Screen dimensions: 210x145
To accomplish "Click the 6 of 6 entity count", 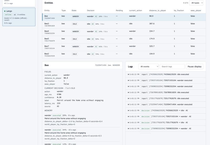I will pyautogui.click(x=186, y=3).
